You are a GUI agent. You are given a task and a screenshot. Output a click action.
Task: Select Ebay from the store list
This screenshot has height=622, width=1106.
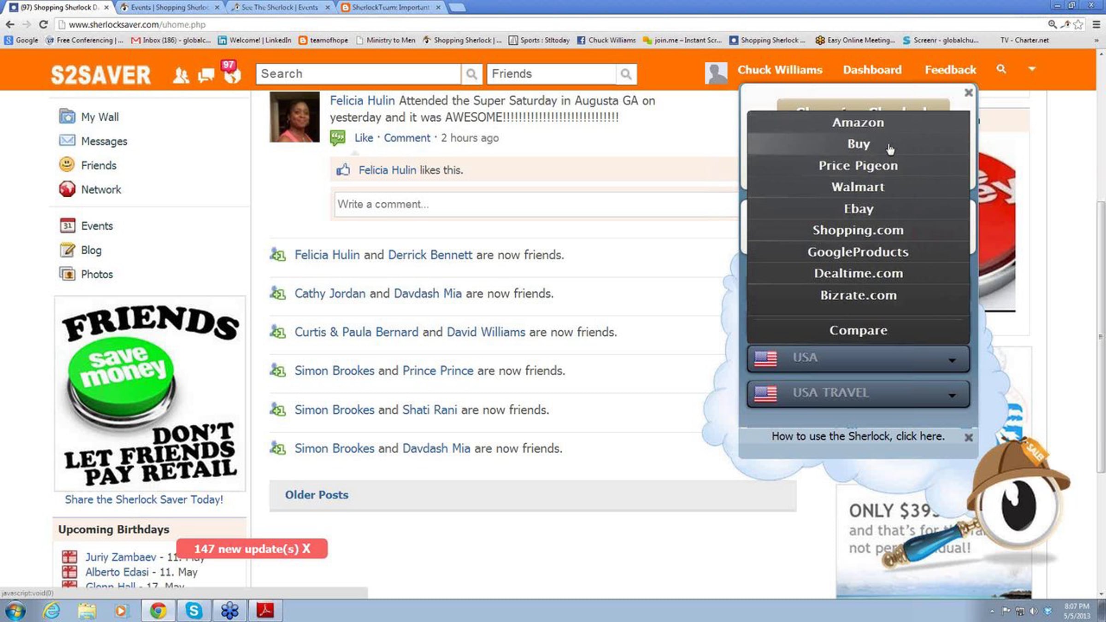pos(858,209)
